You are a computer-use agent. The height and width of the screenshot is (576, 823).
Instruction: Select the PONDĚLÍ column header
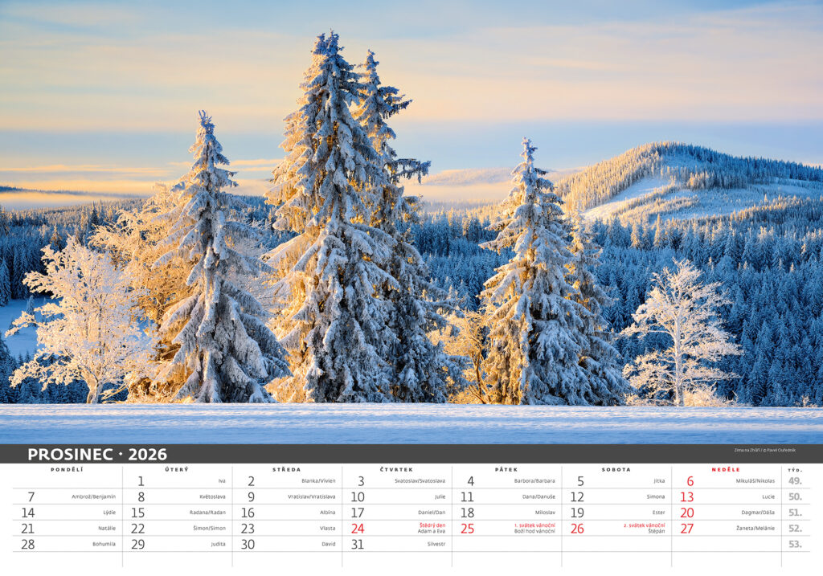click(67, 469)
